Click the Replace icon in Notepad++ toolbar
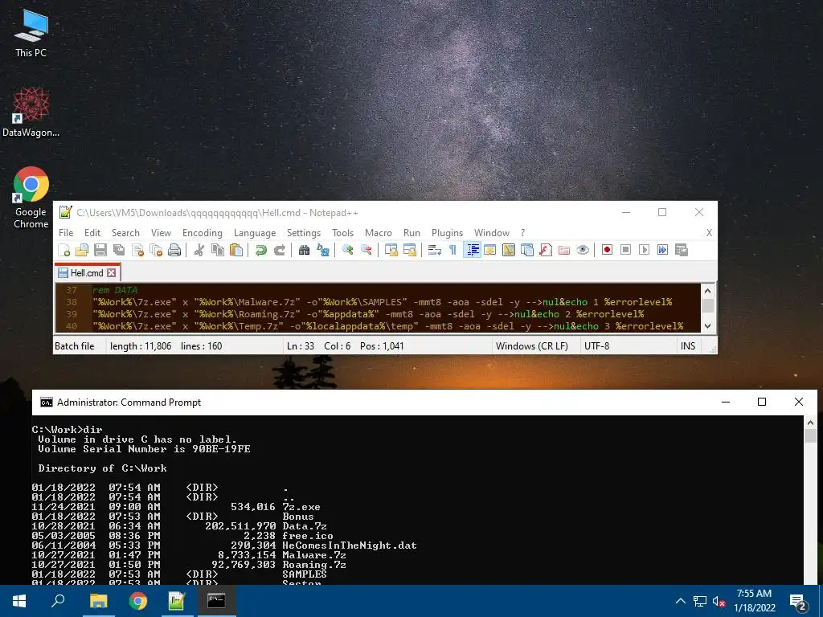The width and height of the screenshot is (823, 617). (323, 251)
